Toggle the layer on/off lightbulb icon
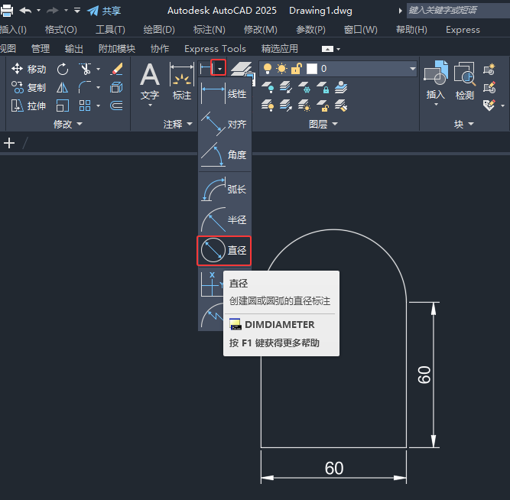The image size is (510, 500). (268, 69)
